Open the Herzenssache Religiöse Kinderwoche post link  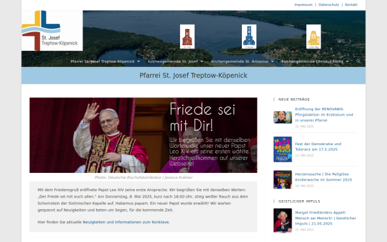pyautogui.click(x=323, y=177)
